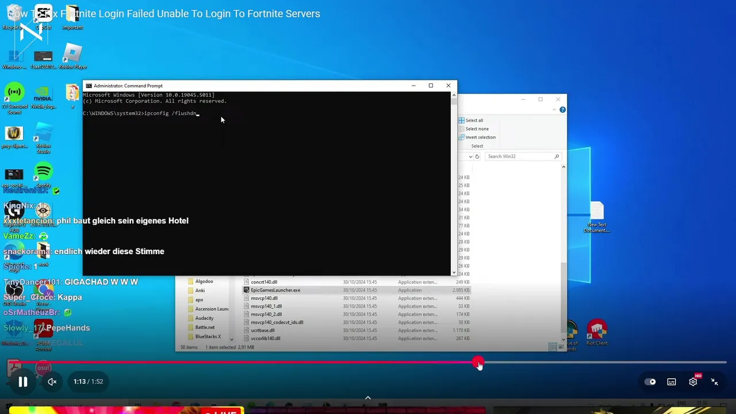Collapse the File Explorer ribbon
This screenshot has width=736, height=414.
[x=554, y=110]
